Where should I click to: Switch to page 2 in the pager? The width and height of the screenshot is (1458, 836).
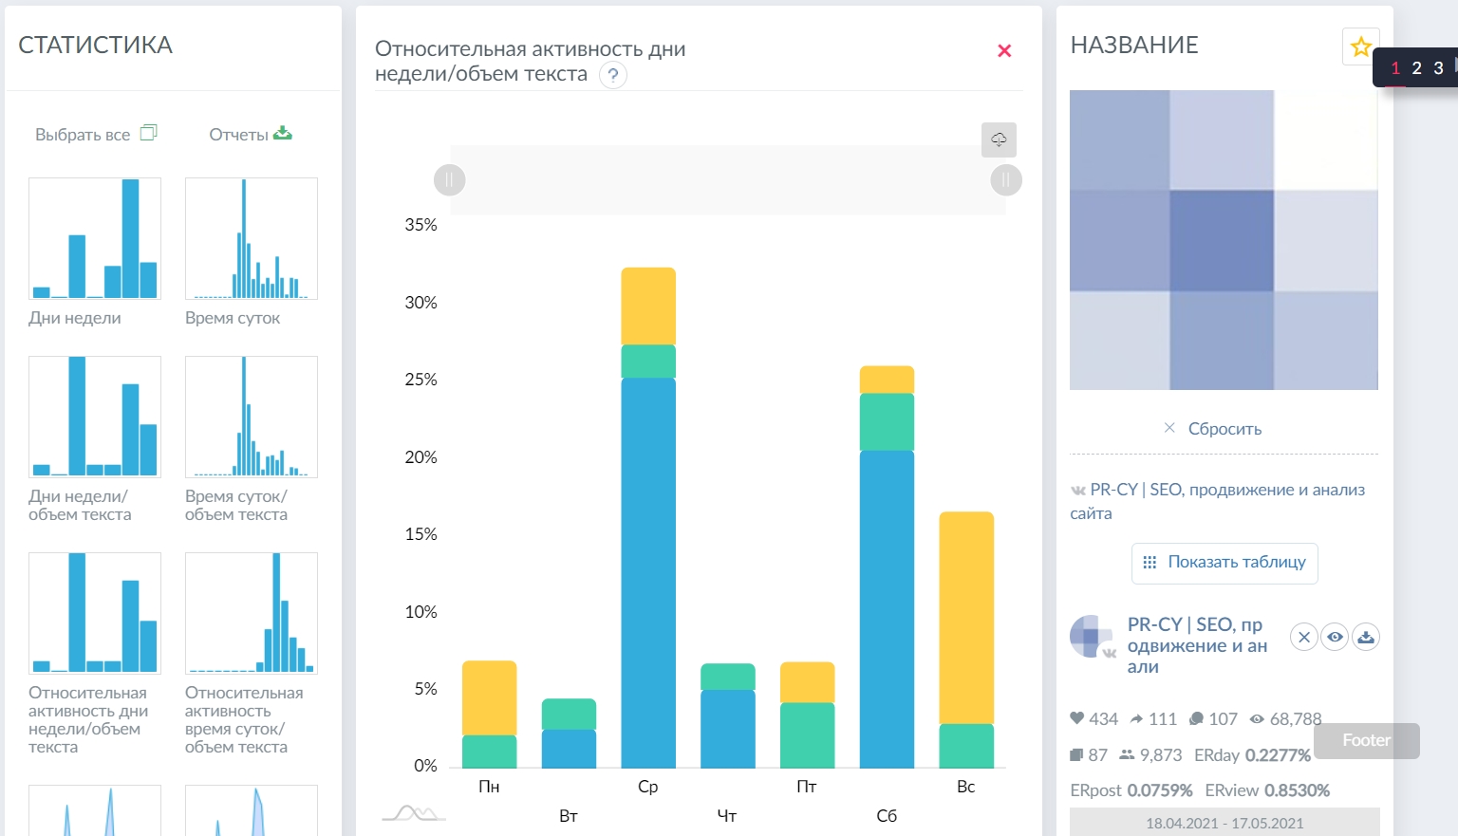click(1416, 68)
